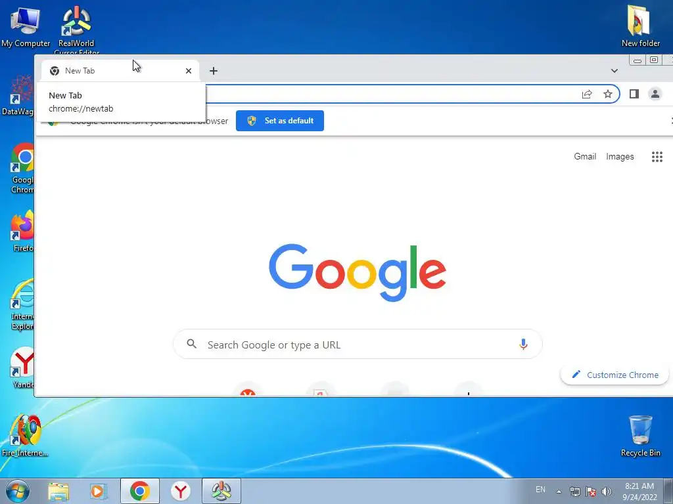Viewport: 673px width, 504px height.
Task: Launch Fire_Interne... desktop shortcut
Action: coord(25,436)
